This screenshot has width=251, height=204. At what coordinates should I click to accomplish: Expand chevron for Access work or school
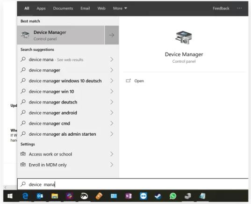112,154
